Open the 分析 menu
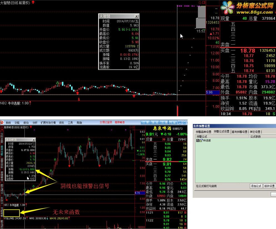 35,123
